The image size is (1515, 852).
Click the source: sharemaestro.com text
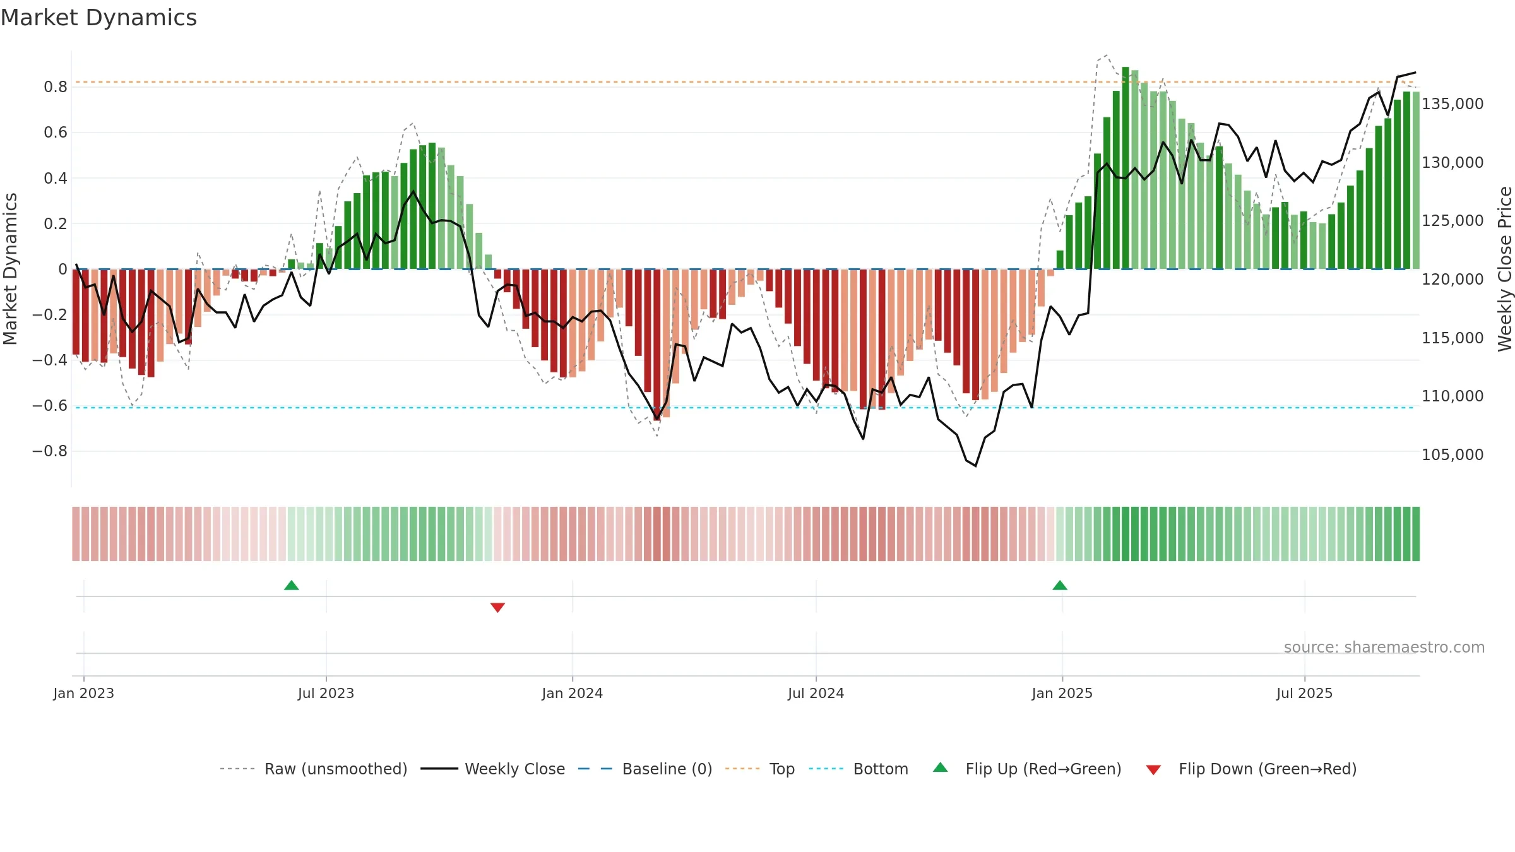click(1384, 648)
